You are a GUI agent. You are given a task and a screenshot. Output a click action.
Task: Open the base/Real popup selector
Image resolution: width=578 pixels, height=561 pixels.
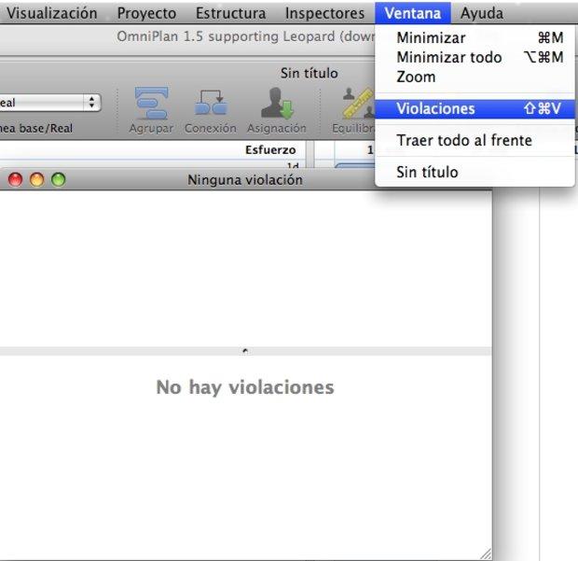(49, 103)
